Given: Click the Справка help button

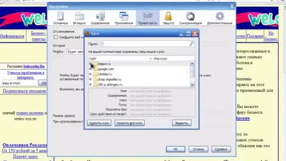Looking at the screenshot, I should 221,149.
